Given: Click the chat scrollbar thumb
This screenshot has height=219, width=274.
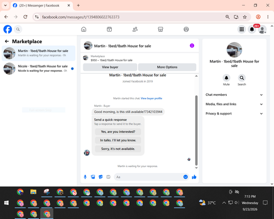Looking at the screenshot, I should click(x=196, y=130).
